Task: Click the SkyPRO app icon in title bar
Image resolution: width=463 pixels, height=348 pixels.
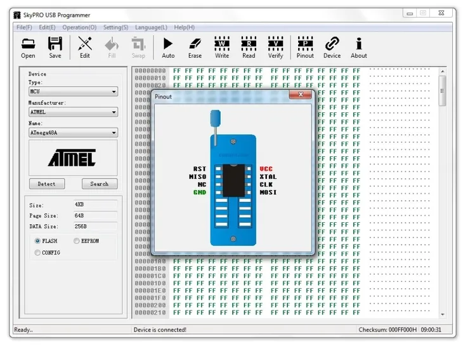Action: tap(17, 15)
